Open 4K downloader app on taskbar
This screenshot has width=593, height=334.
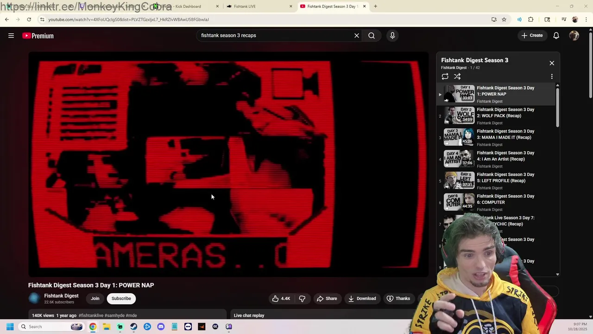coord(215,327)
